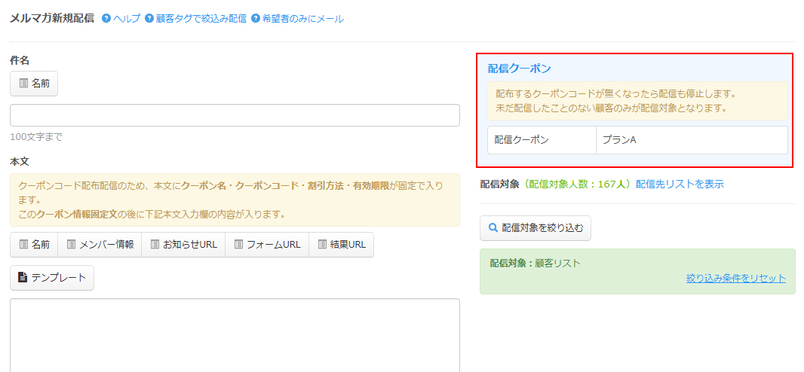The height and width of the screenshot is (372, 804).
Task: Insert the フォームURL tag into the body
Action: (267, 245)
